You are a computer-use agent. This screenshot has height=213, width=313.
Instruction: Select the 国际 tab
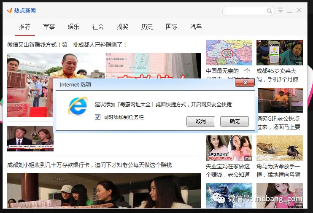(x=171, y=27)
